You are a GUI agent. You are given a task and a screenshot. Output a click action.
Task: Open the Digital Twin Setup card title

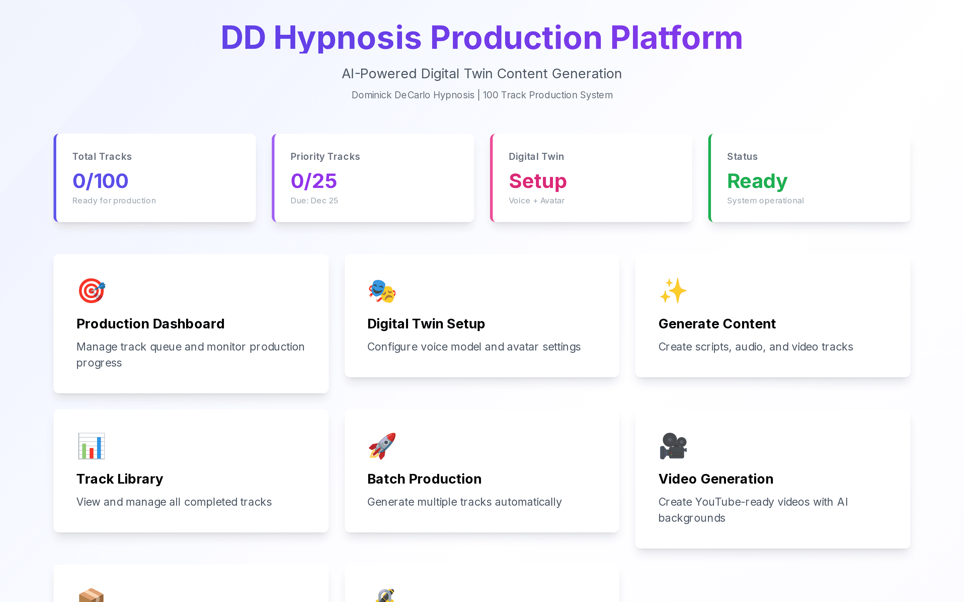coord(426,324)
